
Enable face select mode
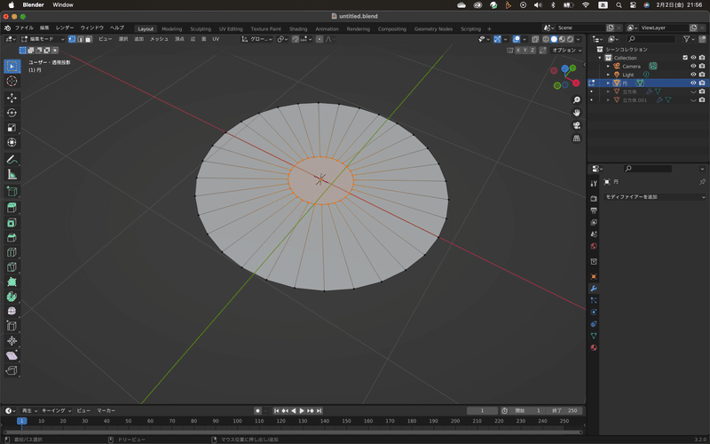(89, 39)
